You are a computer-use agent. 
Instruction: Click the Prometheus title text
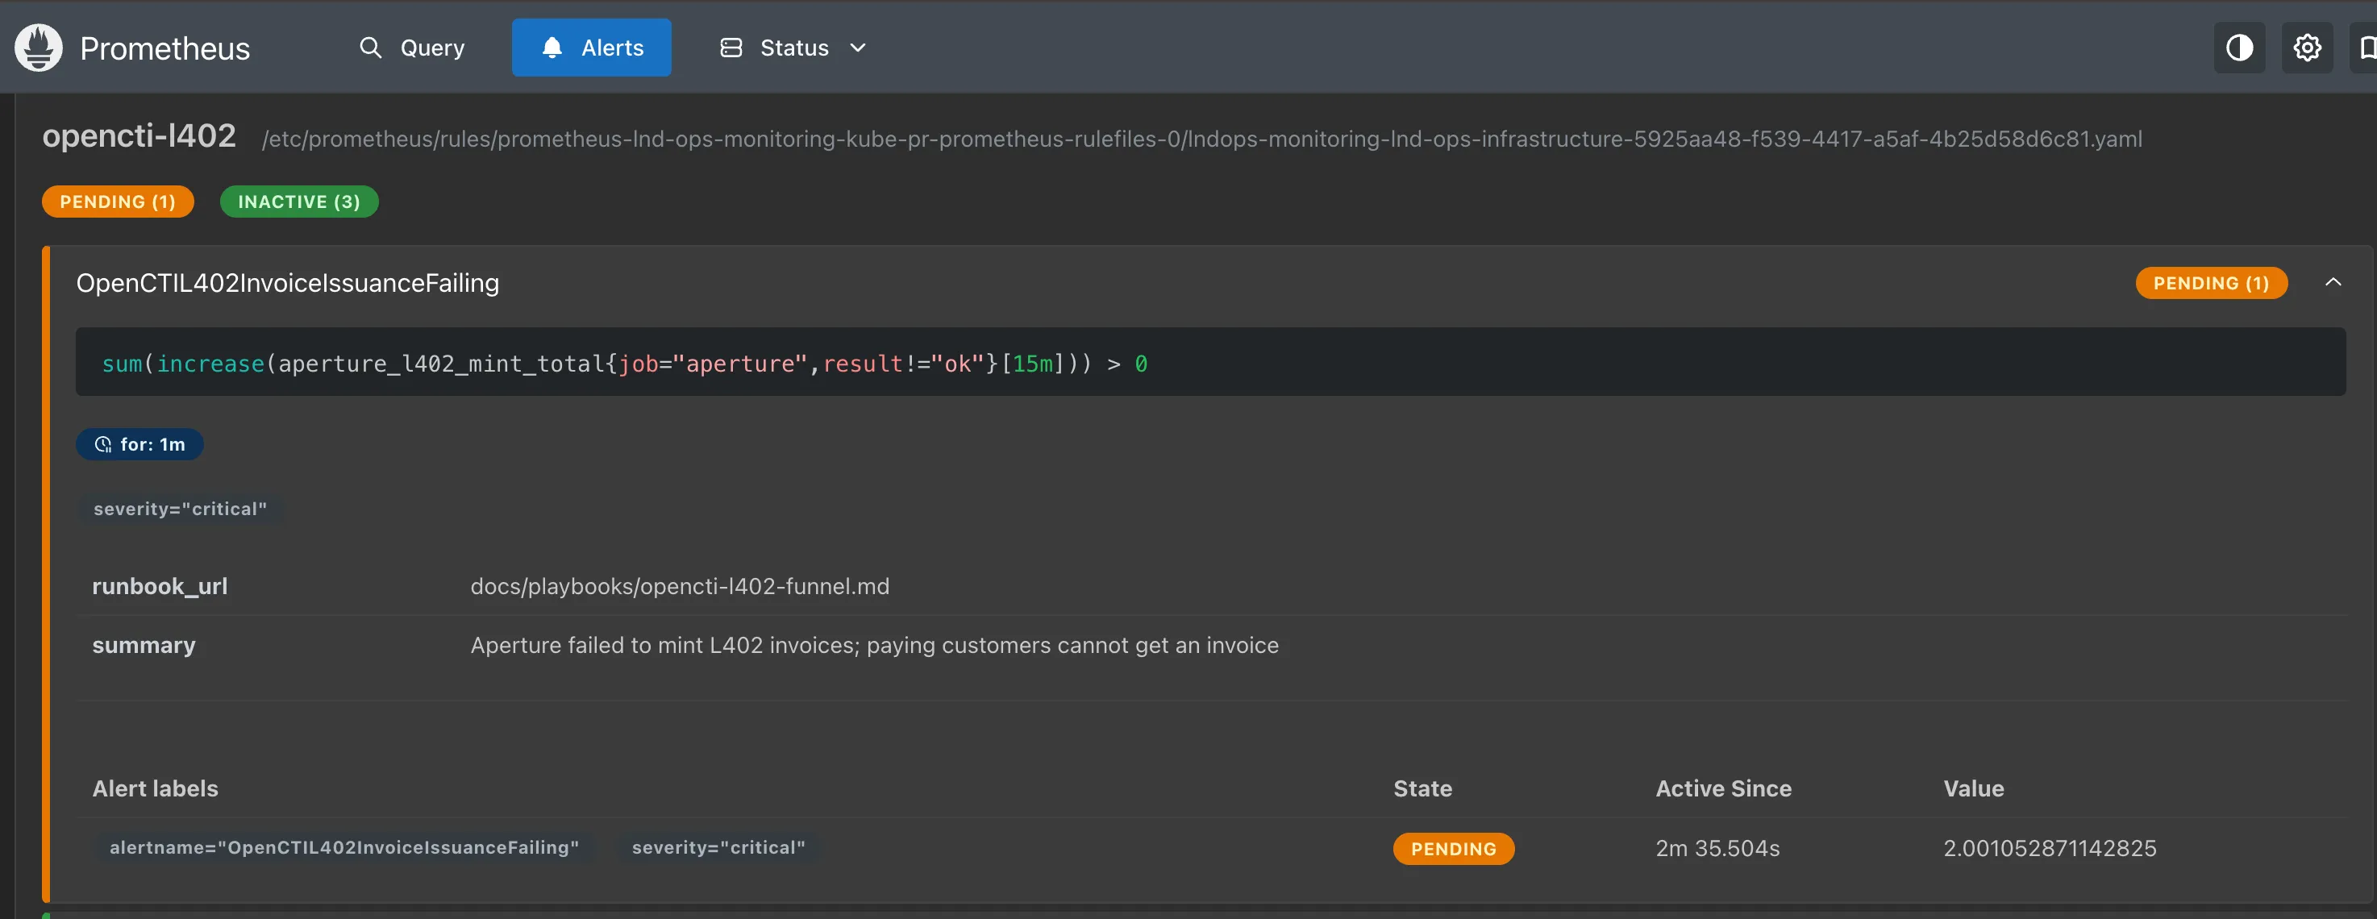point(165,49)
